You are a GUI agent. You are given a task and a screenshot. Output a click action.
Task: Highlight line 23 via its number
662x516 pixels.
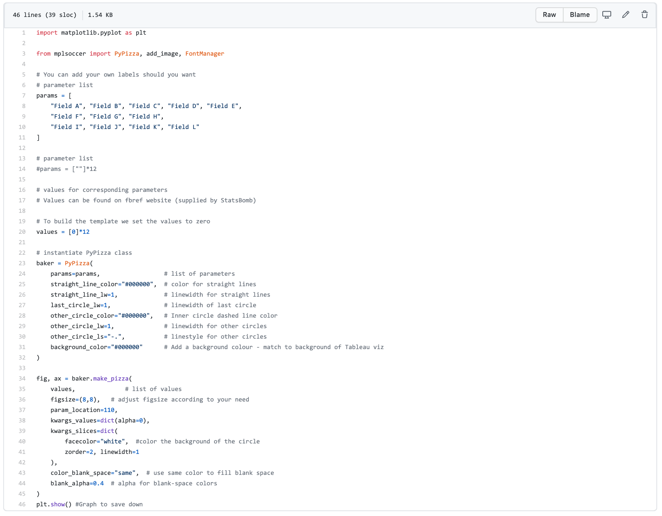pos(22,263)
